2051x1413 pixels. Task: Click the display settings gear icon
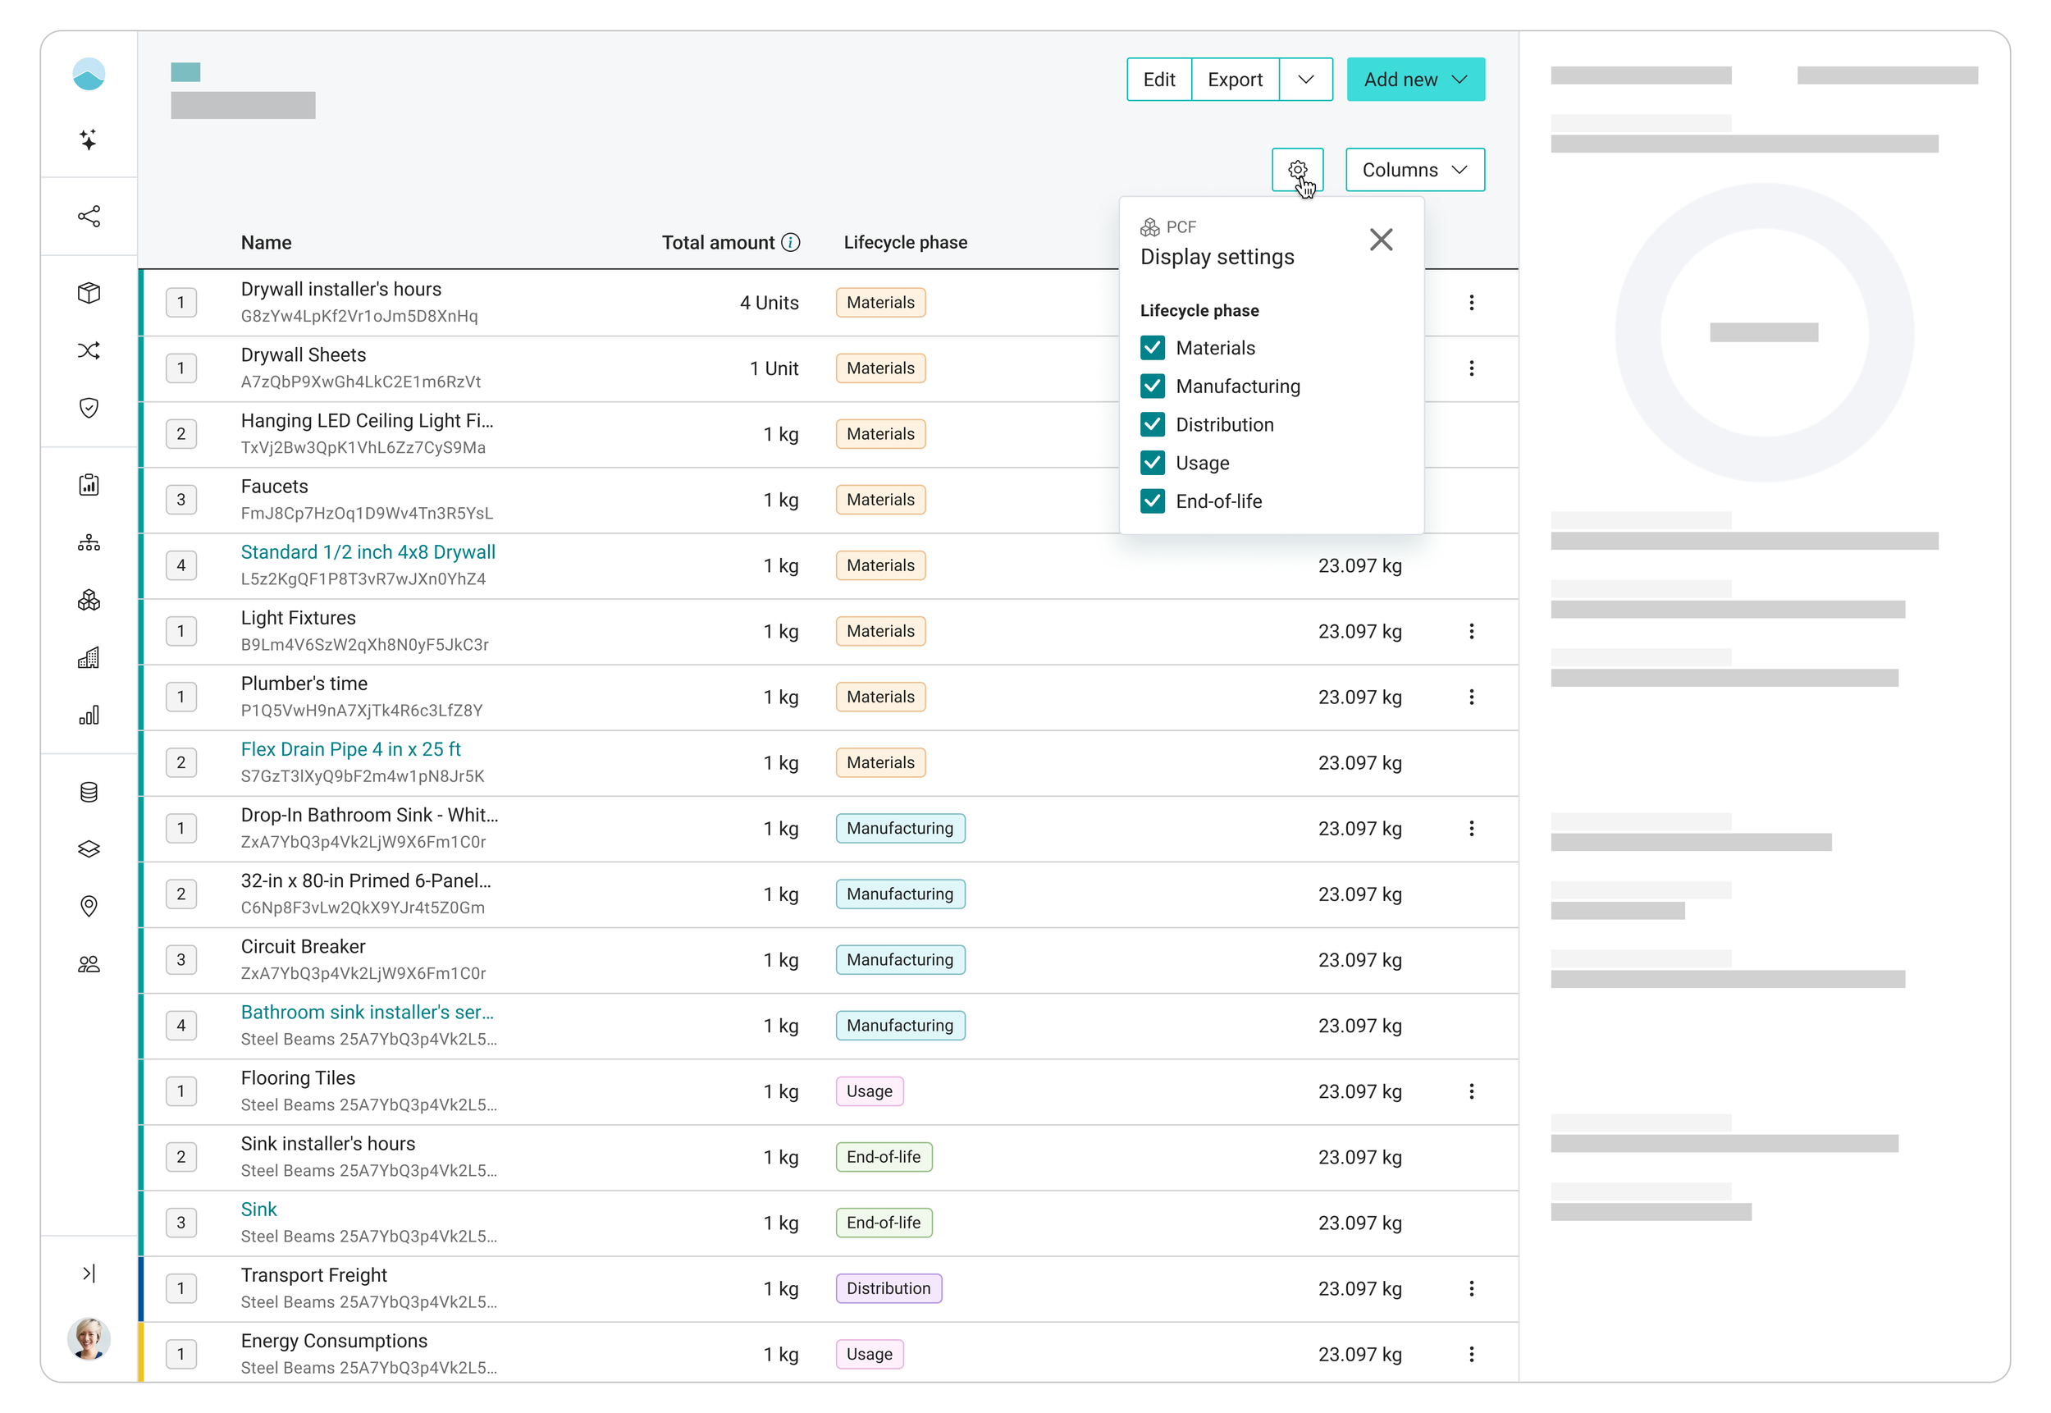(1297, 170)
